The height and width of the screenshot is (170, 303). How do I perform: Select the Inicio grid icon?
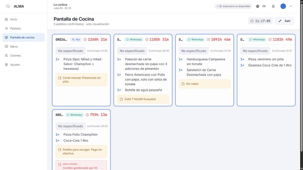[6, 19]
